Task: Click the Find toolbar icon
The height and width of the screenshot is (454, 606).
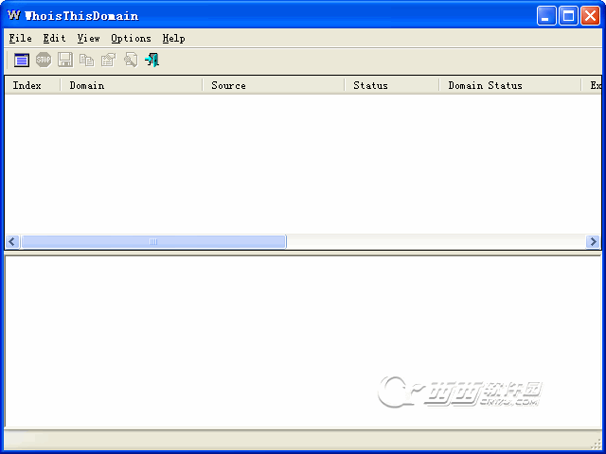Action: click(x=131, y=61)
